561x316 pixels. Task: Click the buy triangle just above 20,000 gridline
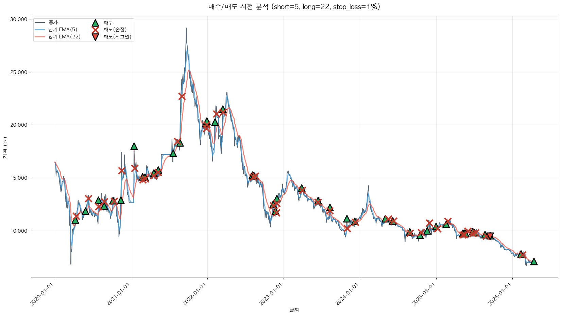[x=206, y=121]
